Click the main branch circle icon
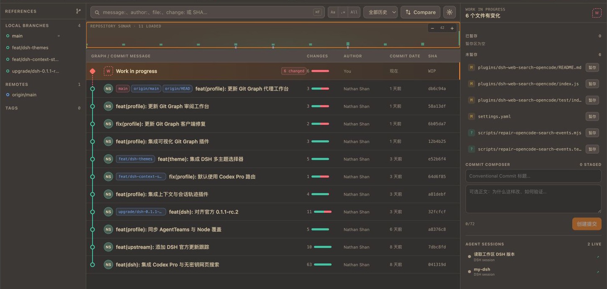The height and width of the screenshot is (289, 607). pos(8,36)
